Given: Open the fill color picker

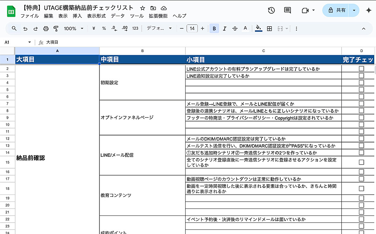Looking at the screenshot, I should [x=258, y=29].
